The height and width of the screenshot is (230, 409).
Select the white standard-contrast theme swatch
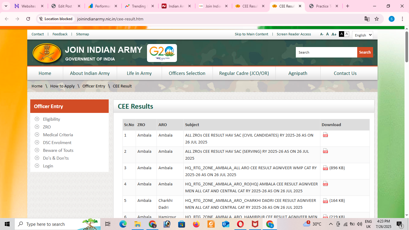point(347,34)
